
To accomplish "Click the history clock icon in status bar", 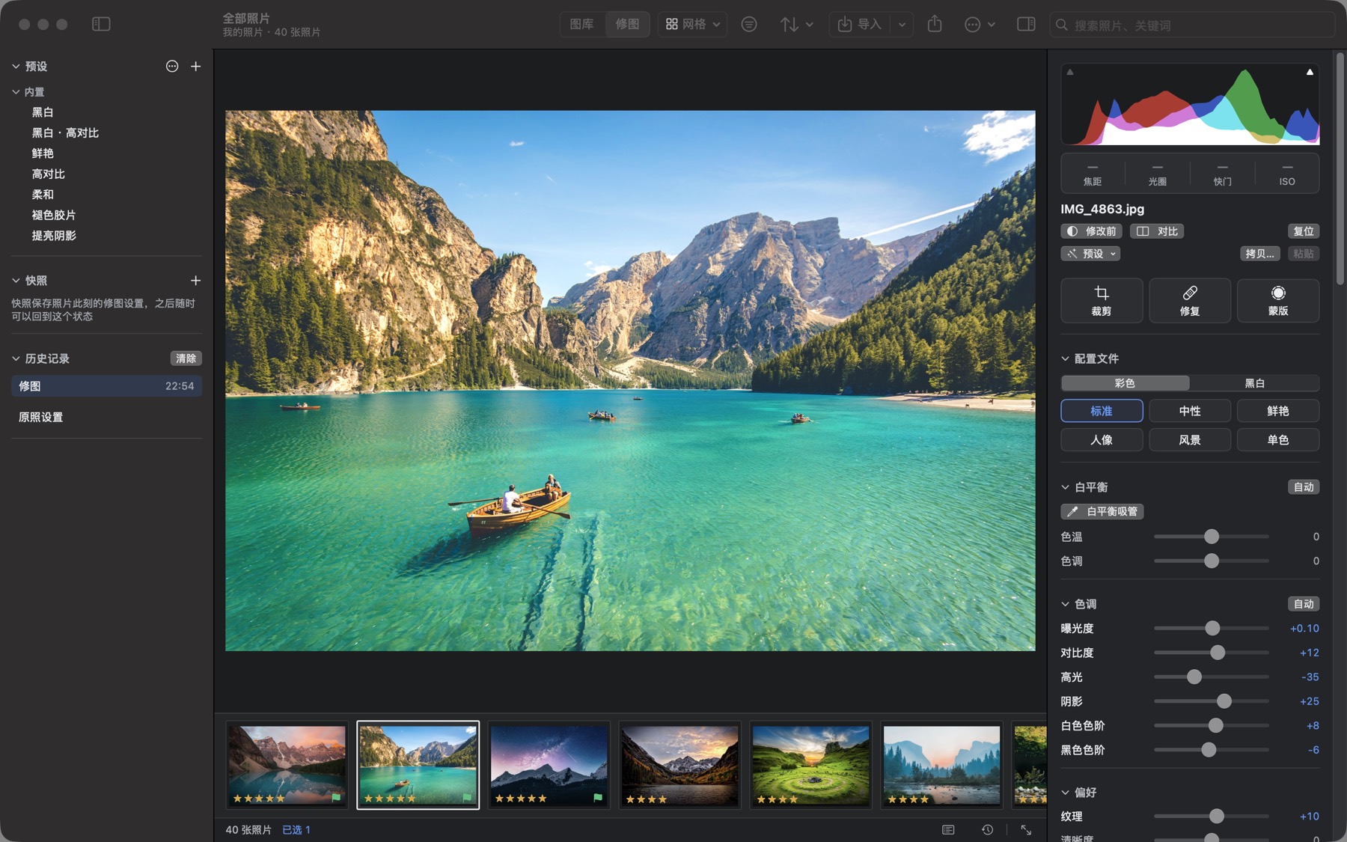I will (x=987, y=829).
